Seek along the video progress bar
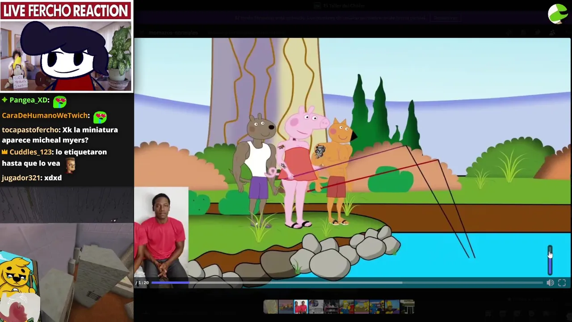The height and width of the screenshot is (322, 572). [347, 283]
